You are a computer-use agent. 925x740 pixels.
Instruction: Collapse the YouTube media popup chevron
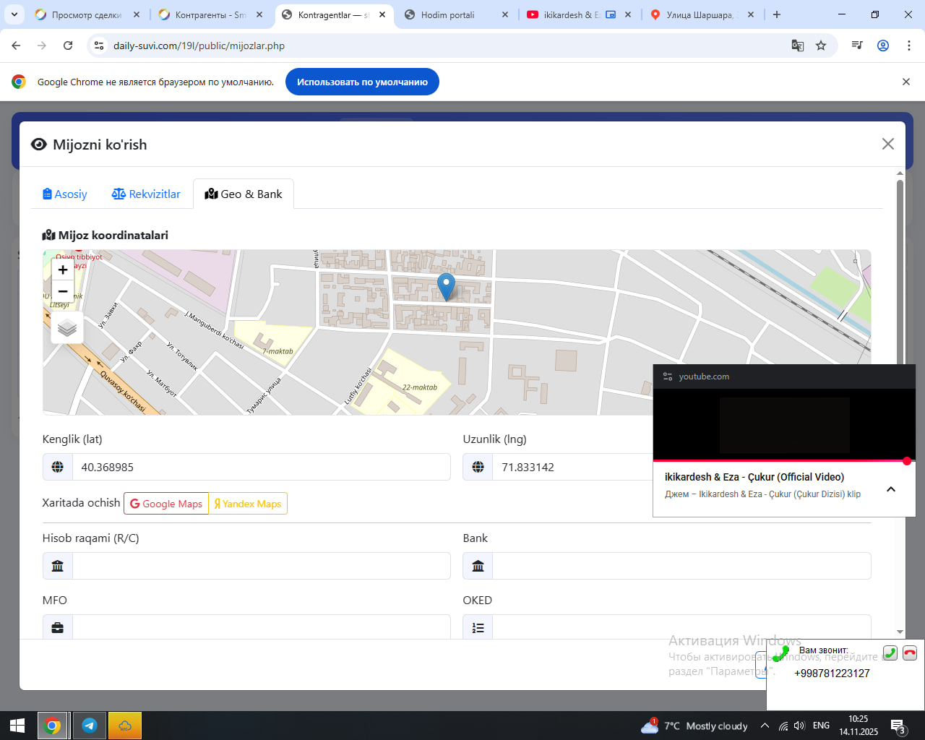pos(891,489)
